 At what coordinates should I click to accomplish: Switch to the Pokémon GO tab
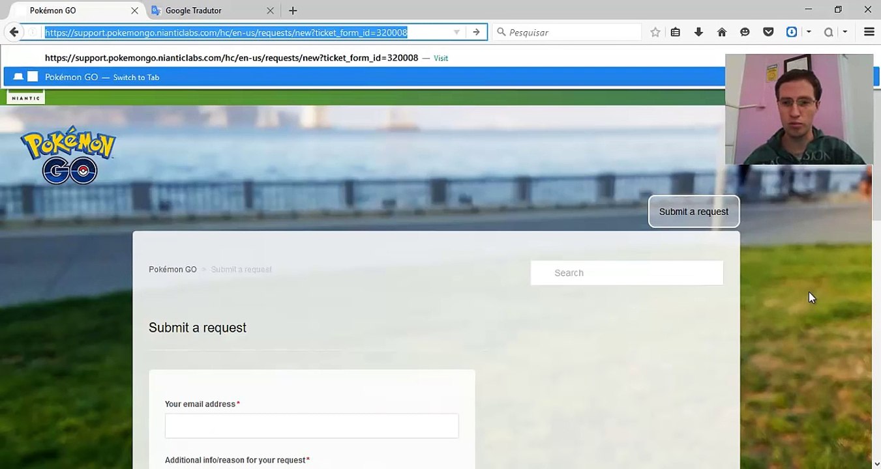click(x=78, y=10)
